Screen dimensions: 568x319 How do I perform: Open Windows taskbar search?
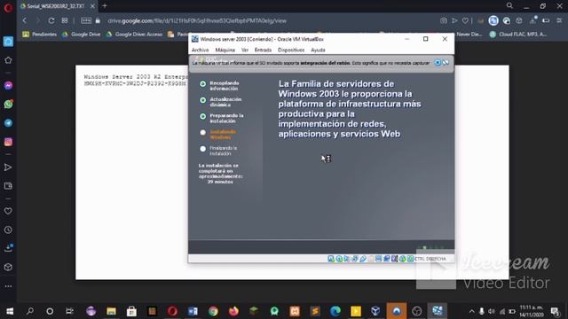[x=30, y=311]
